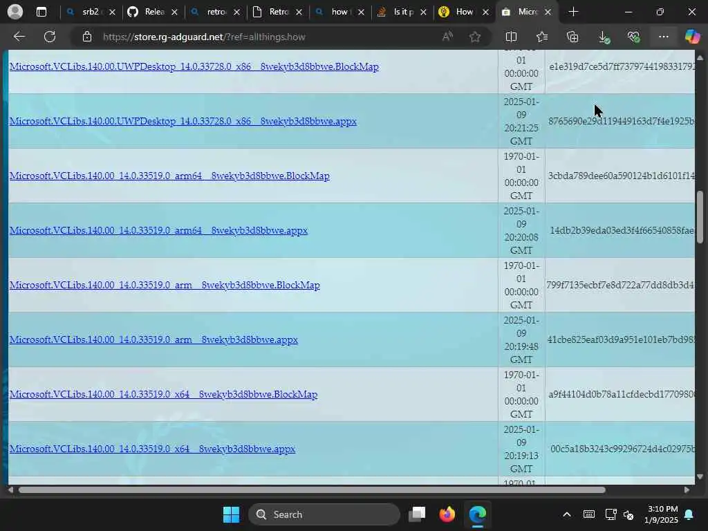Click the vertical scrollbar thumb

point(700,217)
